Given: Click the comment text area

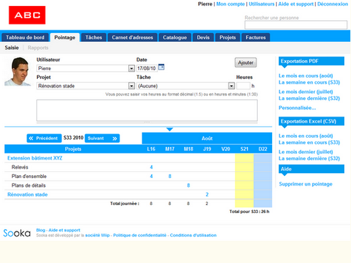Looking at the screenshot, I should [147, 111].
